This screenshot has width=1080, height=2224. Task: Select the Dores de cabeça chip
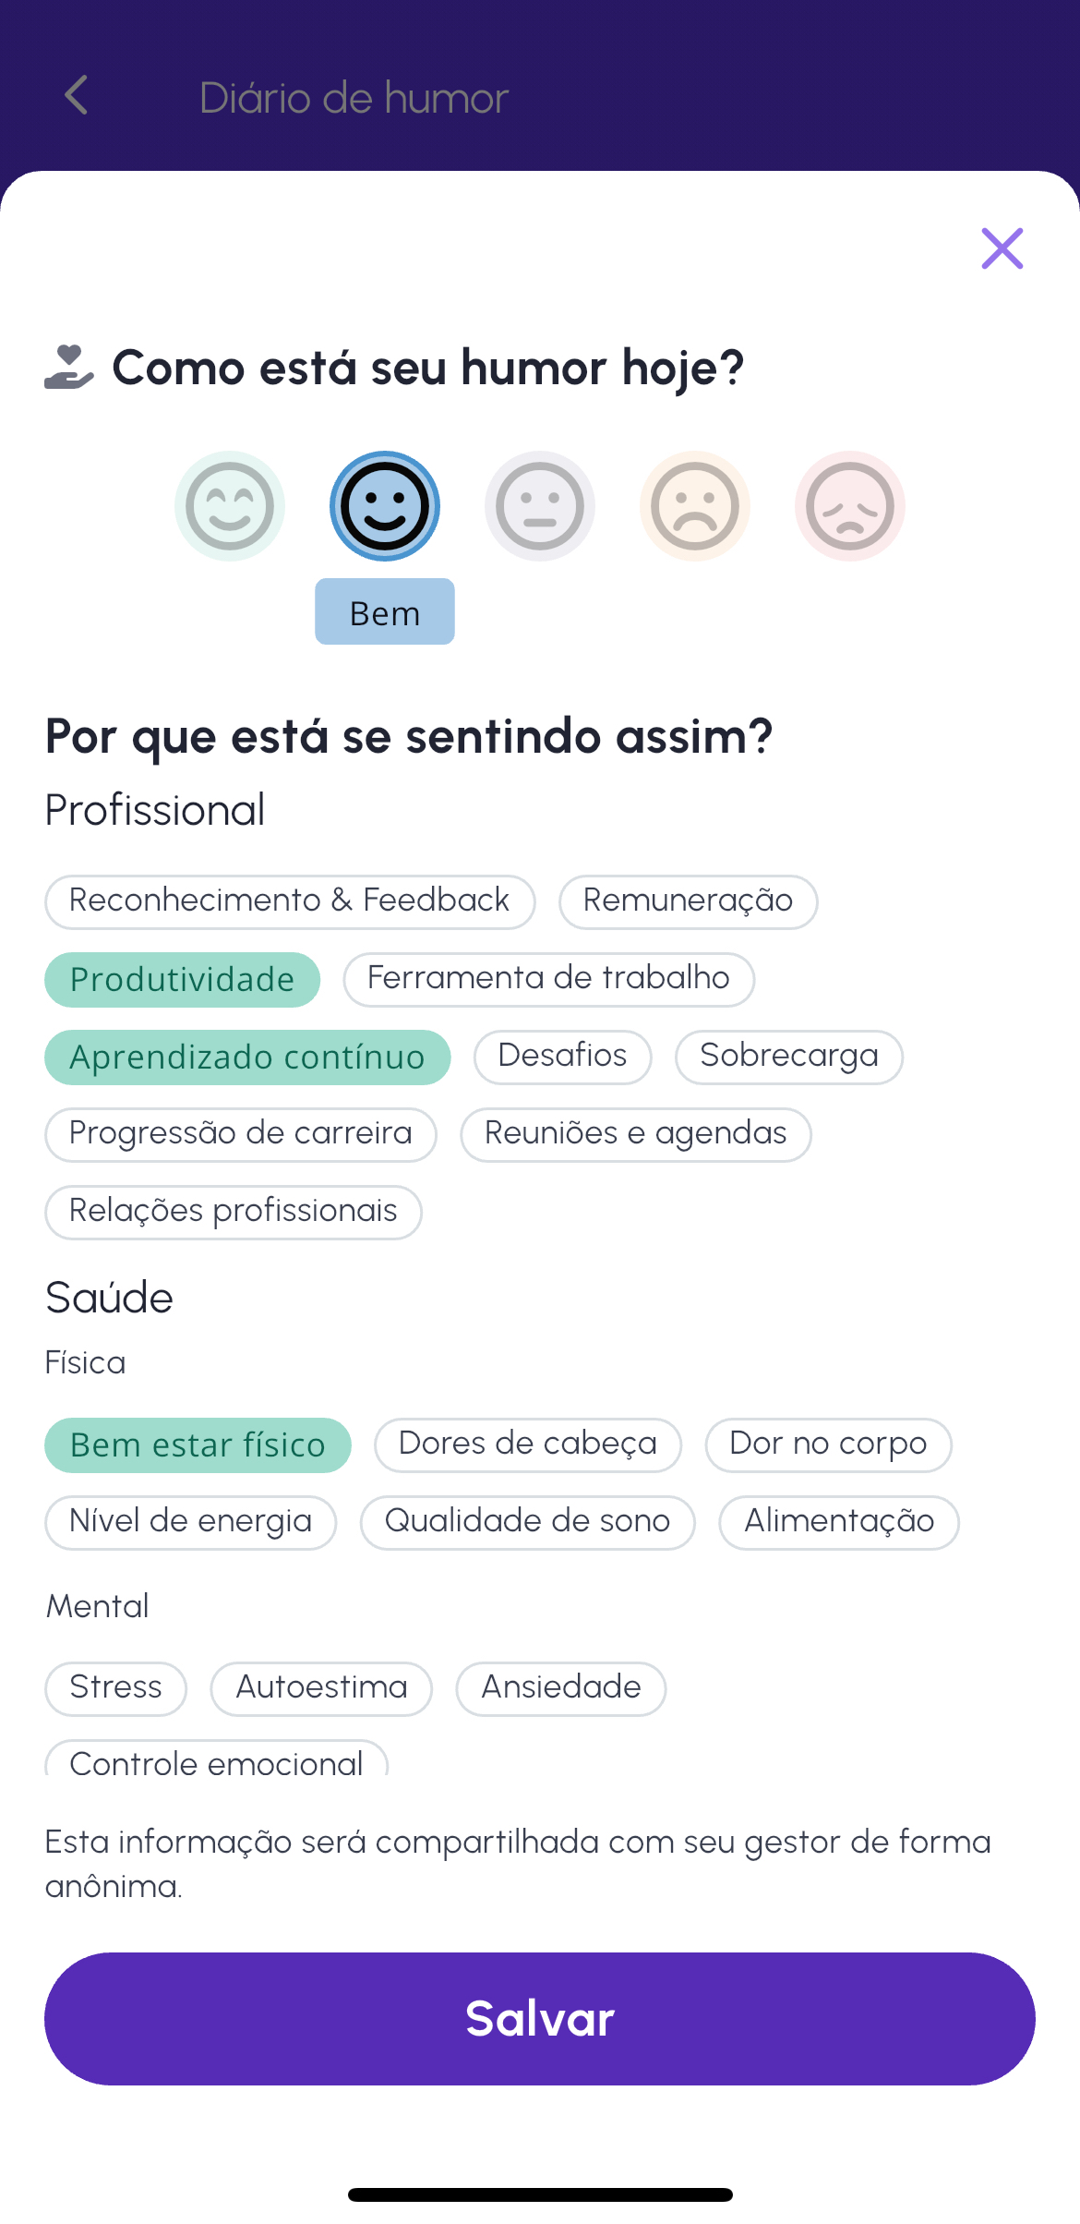pos(528,1444)
